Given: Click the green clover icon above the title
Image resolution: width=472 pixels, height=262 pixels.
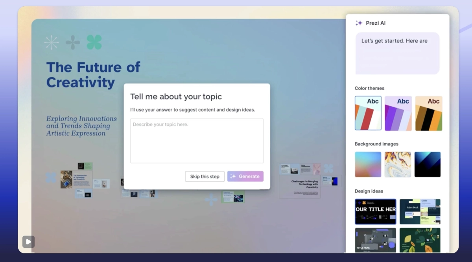Looking at the screenshot, I should (94, 42).
